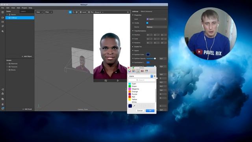
Task: Click the simulator hamburger menu icon
Action: click(x=128, y=12)
